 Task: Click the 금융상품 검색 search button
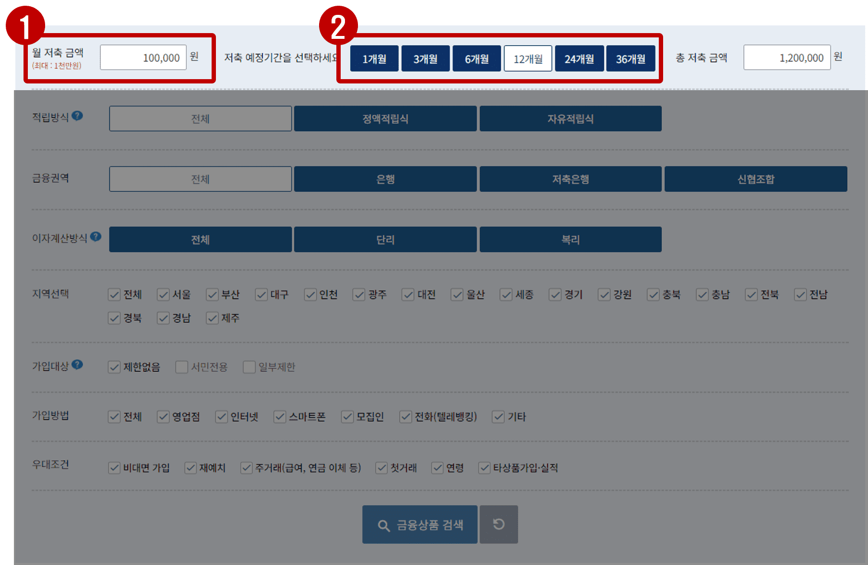pos(419,524)
